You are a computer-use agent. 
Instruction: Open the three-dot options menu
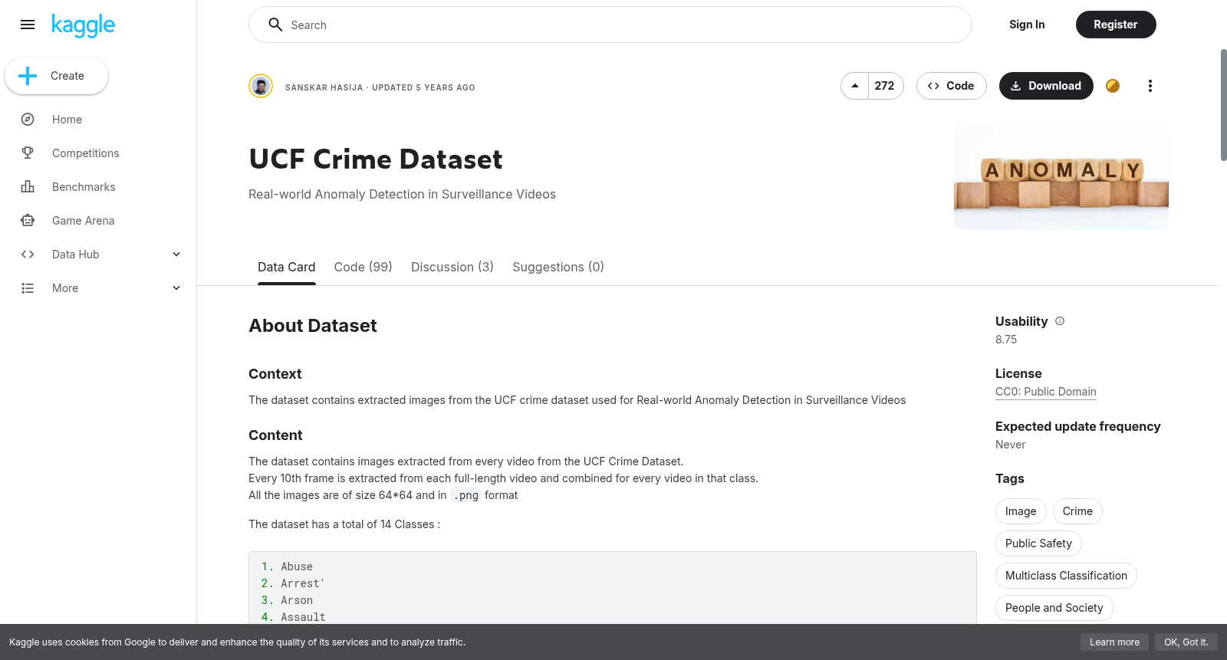[1150, 86]
